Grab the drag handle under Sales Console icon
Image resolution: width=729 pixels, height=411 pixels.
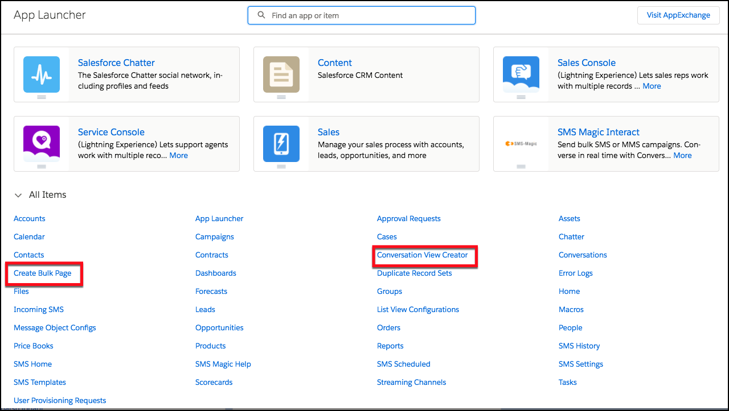521,97
